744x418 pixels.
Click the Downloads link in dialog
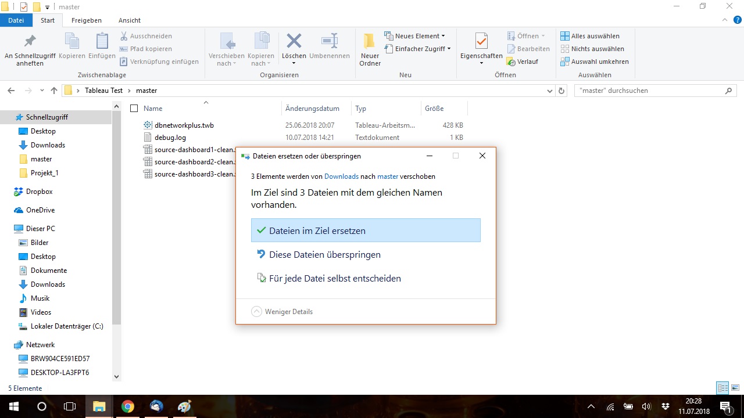(341, 176)
